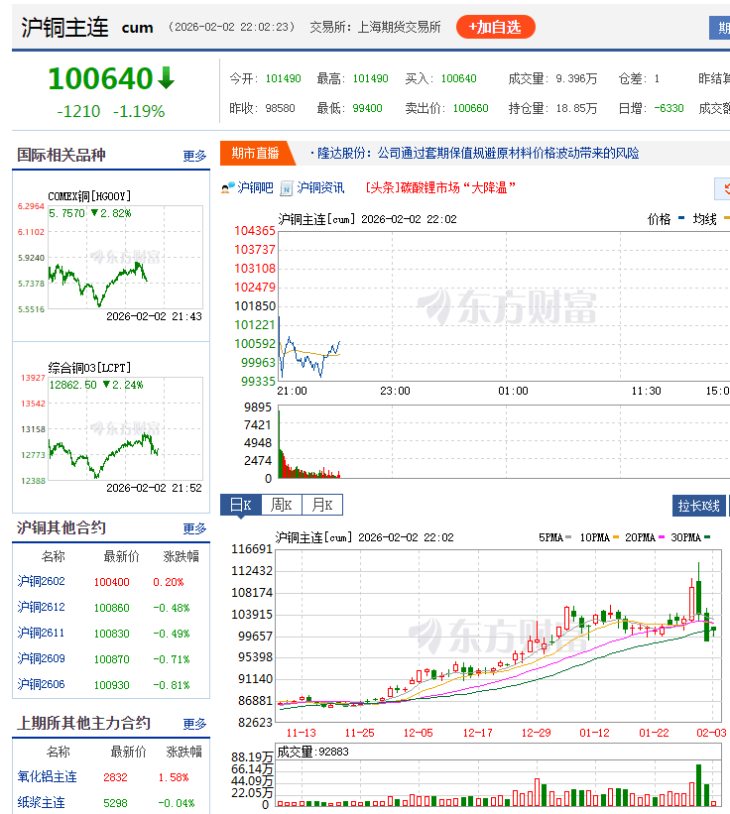Open the 沪铜2609 contract link

click(x=42, y=658)
